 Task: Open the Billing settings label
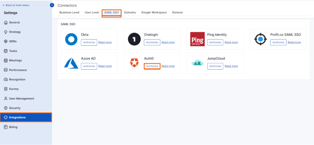[13, 127]
